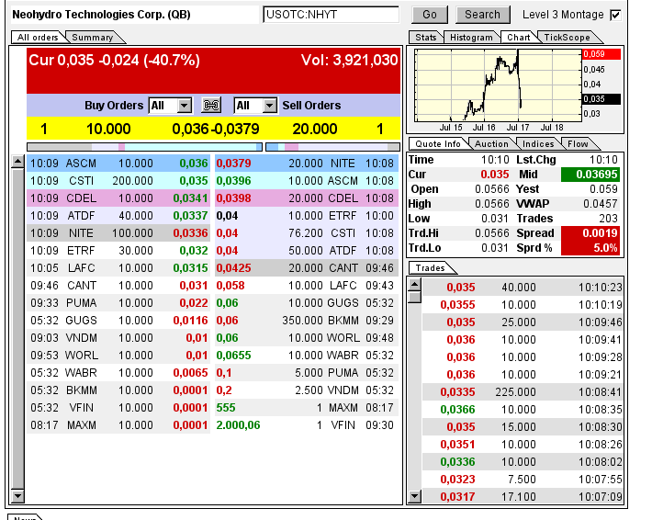Focus the USOTC:NHYT symbol input field
Viewport: 652px width, 520px height.
pos(331,15)
